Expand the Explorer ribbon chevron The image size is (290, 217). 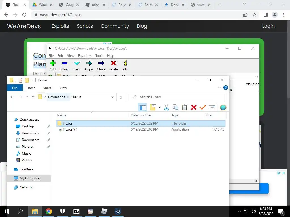pyautogui.click(x=219, y=88)
